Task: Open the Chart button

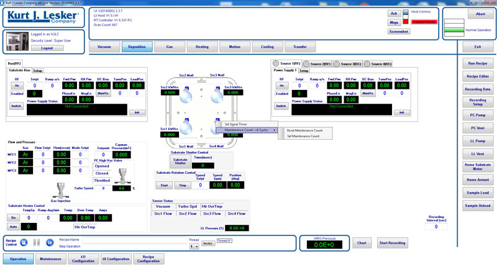Action: [x=362, y=243]
